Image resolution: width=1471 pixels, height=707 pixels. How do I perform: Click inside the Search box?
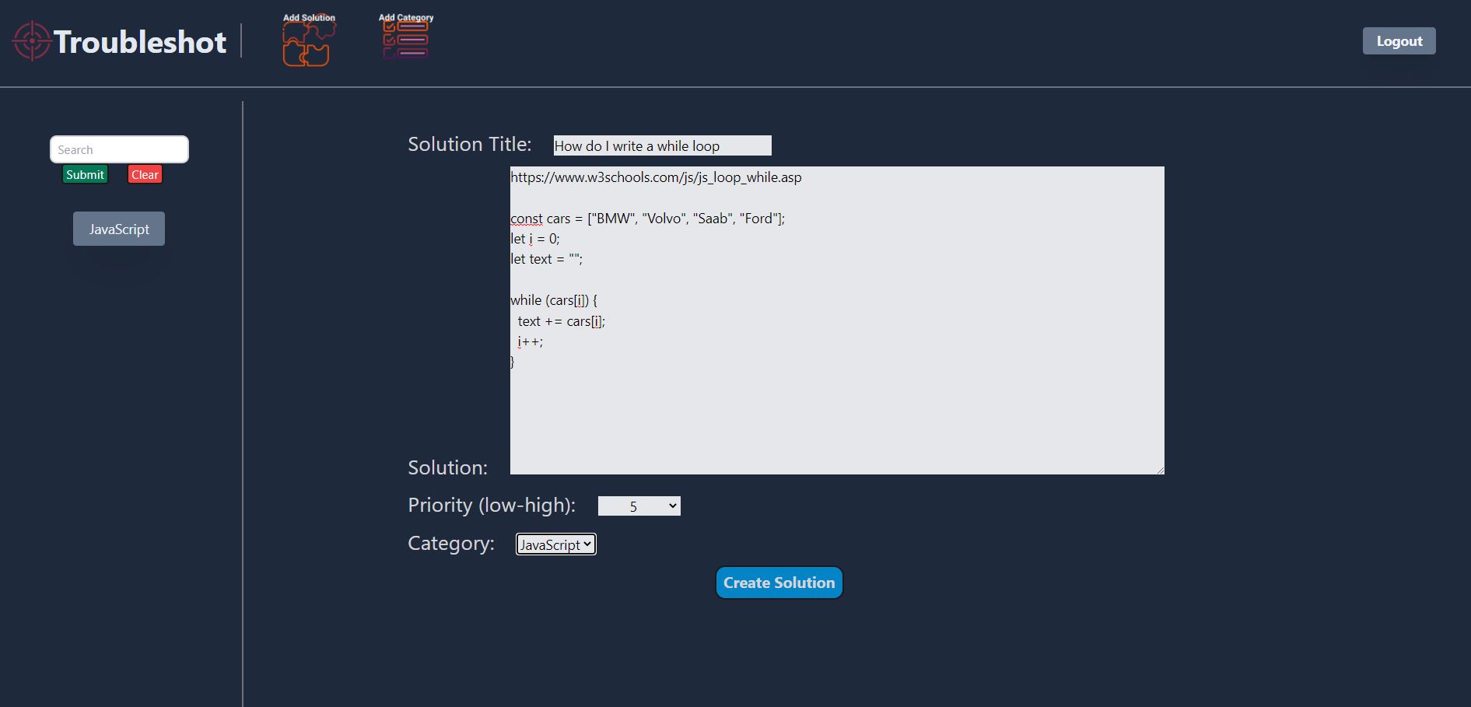click(118, 149)
